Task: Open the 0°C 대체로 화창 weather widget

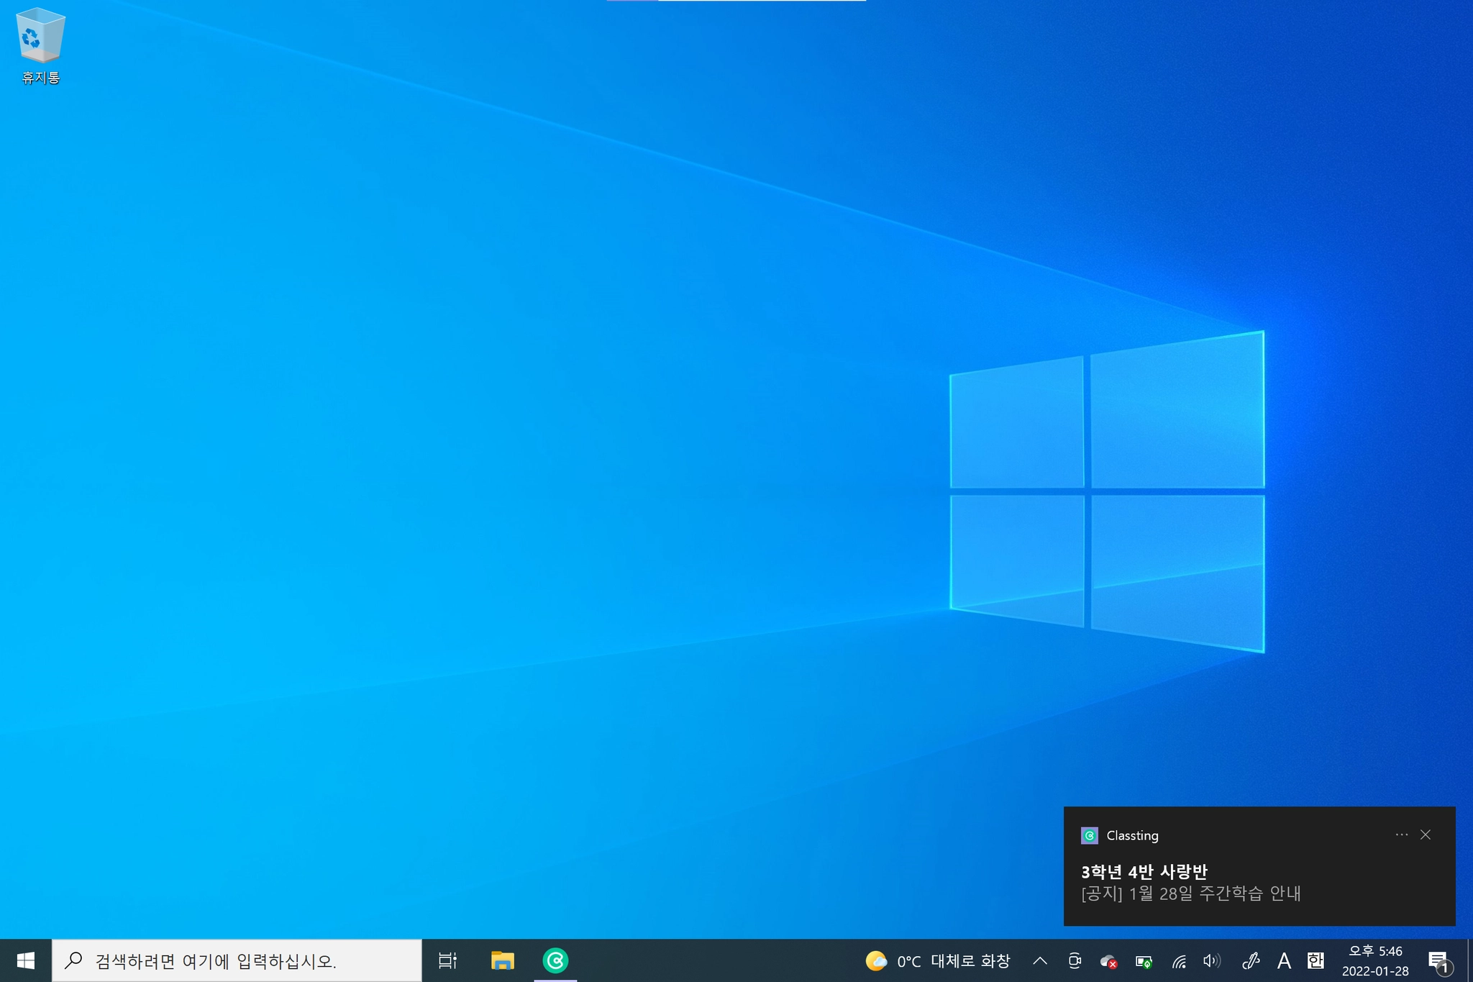Action: point(938,961)
